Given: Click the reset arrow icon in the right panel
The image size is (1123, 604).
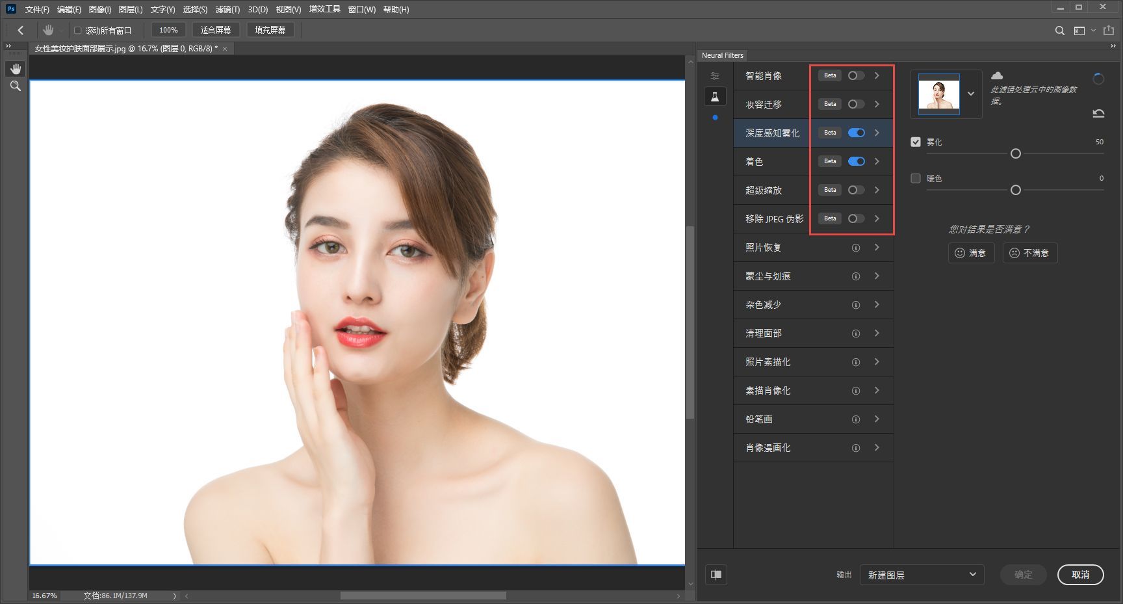Looking at the screenshot, I should (1098, 112).
